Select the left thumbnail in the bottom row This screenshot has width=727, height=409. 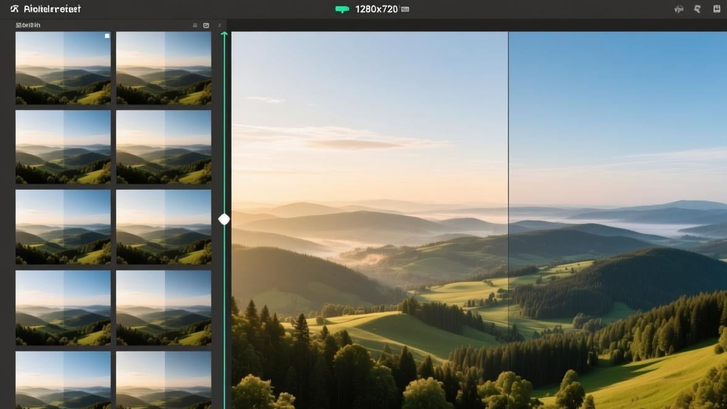click(63, 380)
